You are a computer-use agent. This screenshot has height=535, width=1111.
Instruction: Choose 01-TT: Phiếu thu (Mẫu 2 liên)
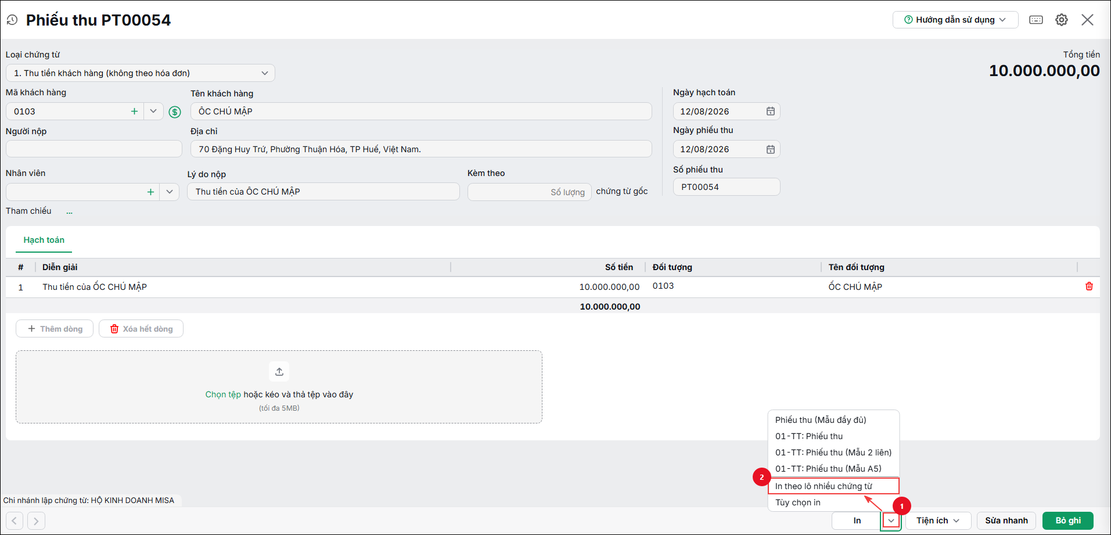point(833,453)
